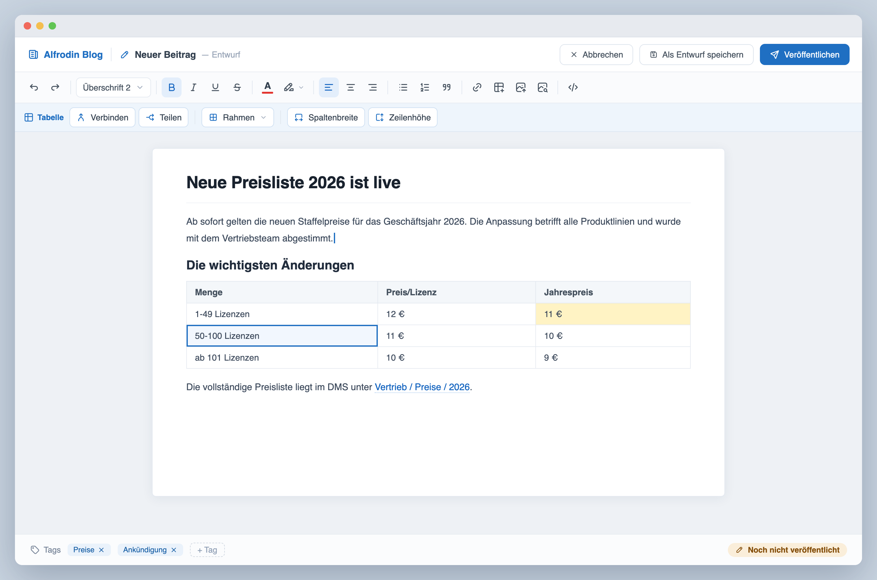Viewport: 877px width, 580px height.
Task: Select the 1-49 Lizenzen cell
Action: pos(282,314)
